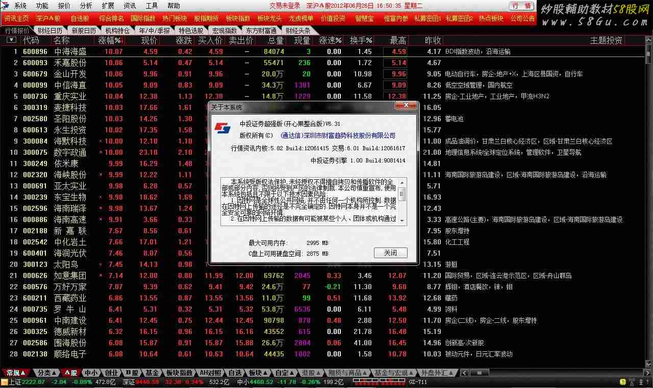Click the logo icon in the About dialog

[222, 128]
